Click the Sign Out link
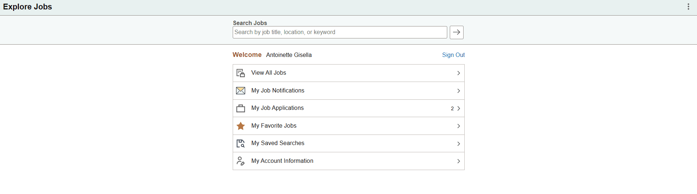Viewport: 697px width, 194px height. (x=453, y=55)
